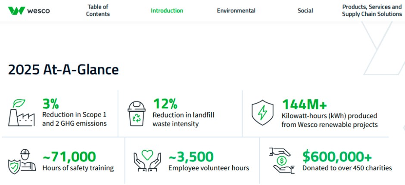Click the 3% statistic
Viewport: 405px width, 185px height.
51,103
